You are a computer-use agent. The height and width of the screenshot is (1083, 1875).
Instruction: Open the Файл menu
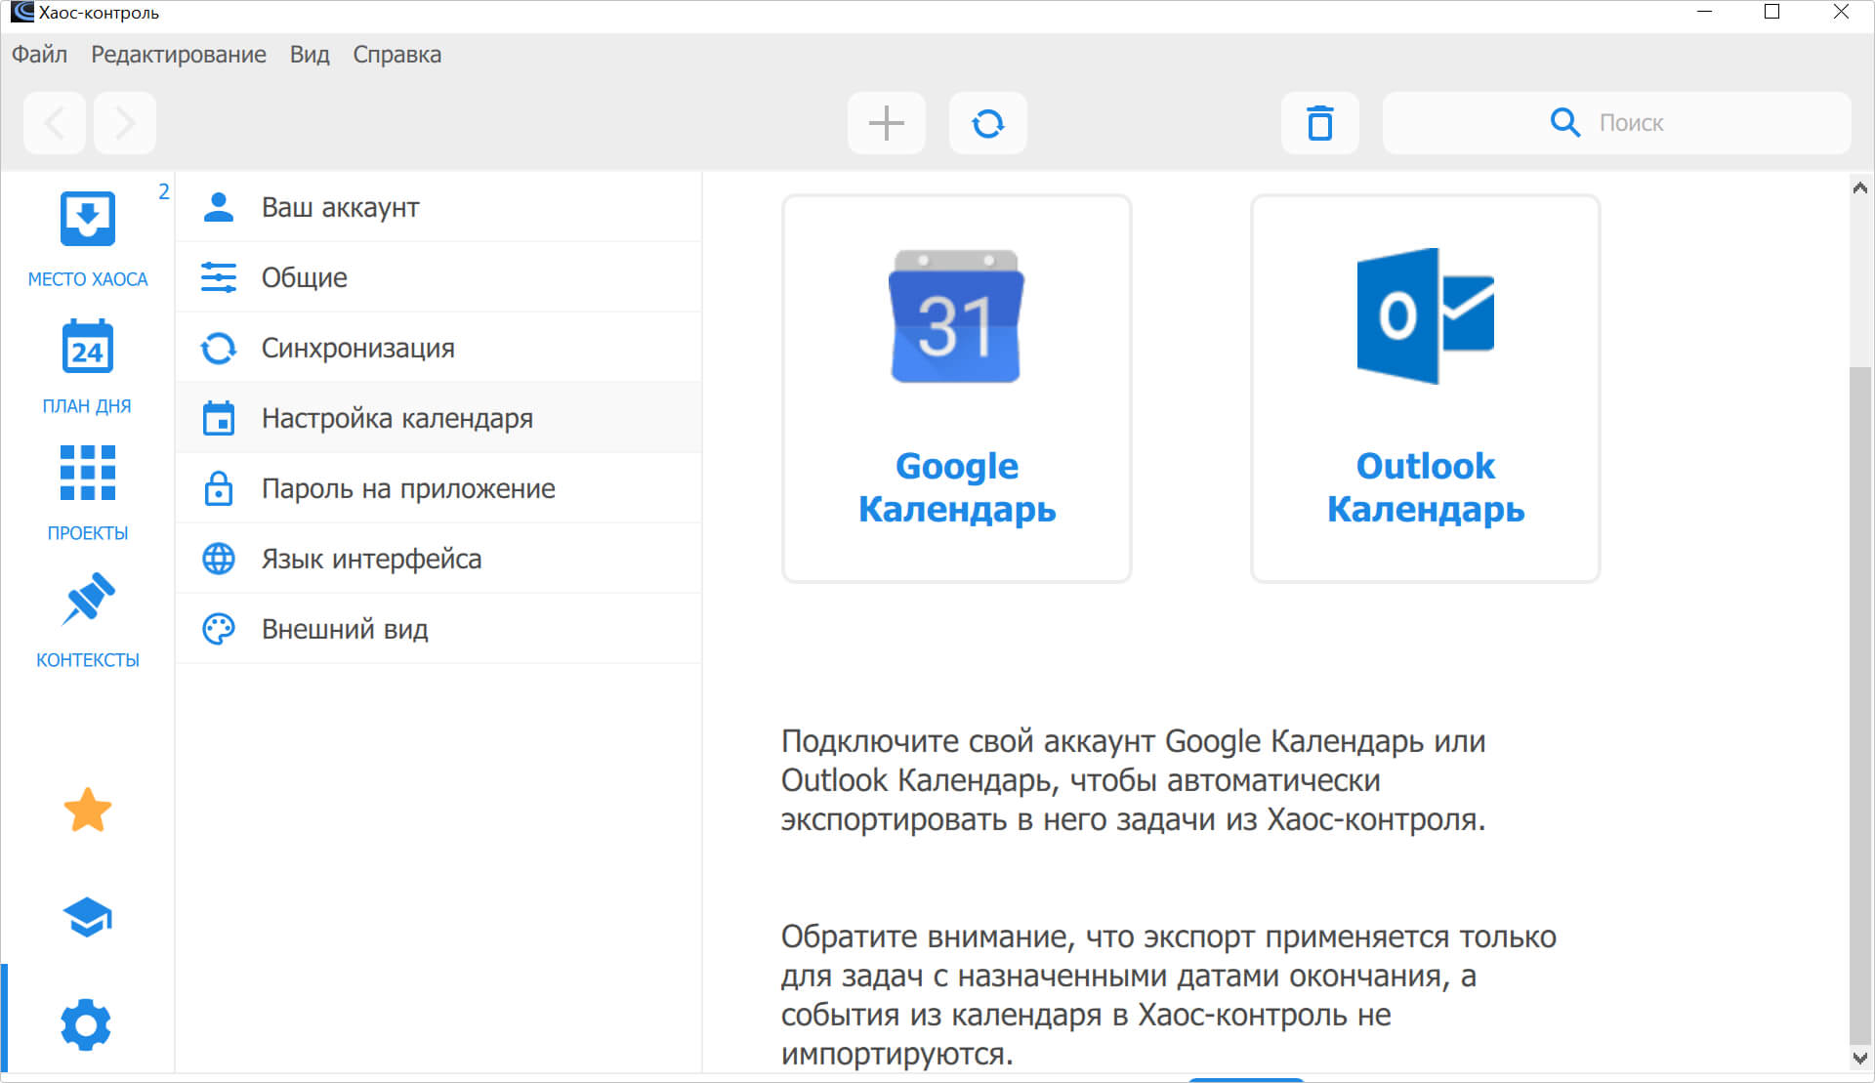39,55
